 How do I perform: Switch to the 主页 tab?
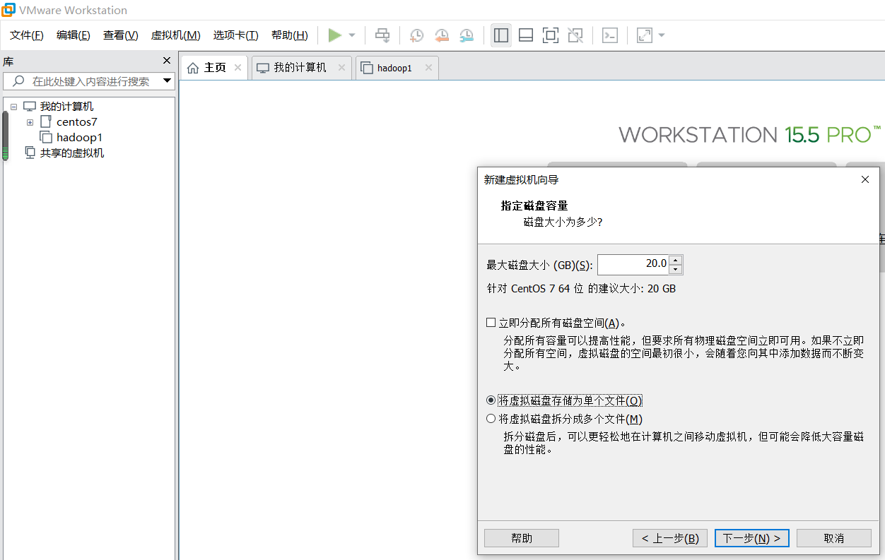point(215,68)
